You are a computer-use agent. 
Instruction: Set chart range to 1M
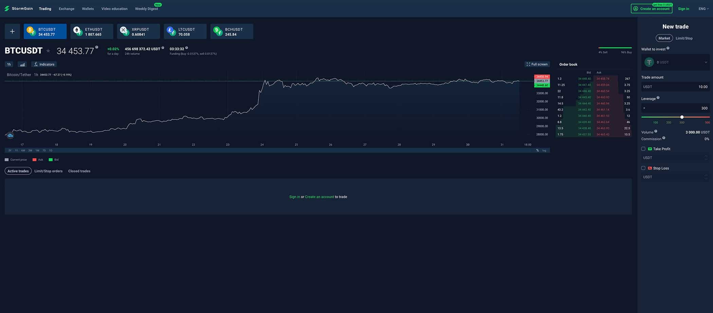[37, 150]
